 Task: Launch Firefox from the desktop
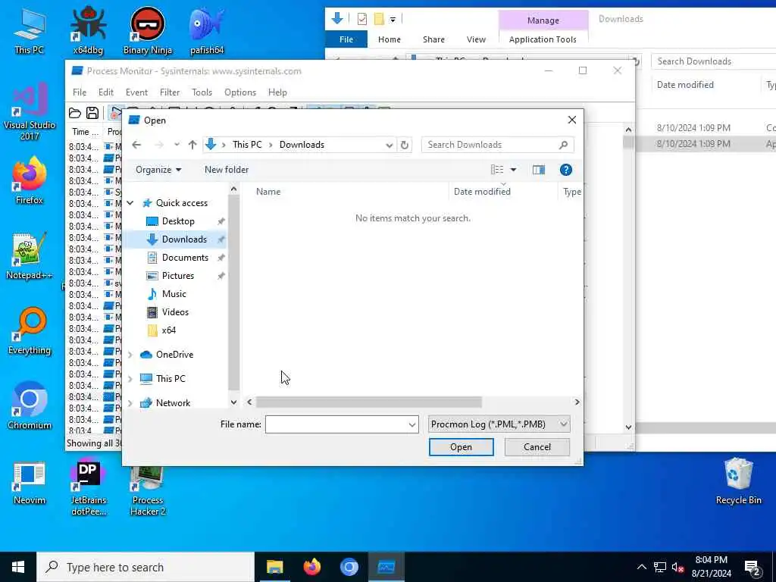point(30,180)
